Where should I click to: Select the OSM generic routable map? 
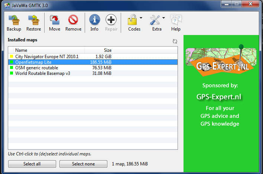(x=36, y=68)
